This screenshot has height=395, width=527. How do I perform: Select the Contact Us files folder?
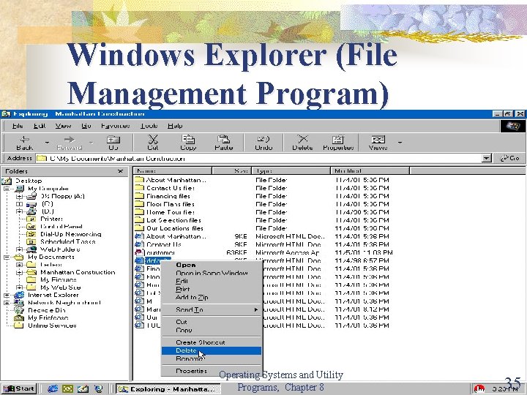click(165, 188)
